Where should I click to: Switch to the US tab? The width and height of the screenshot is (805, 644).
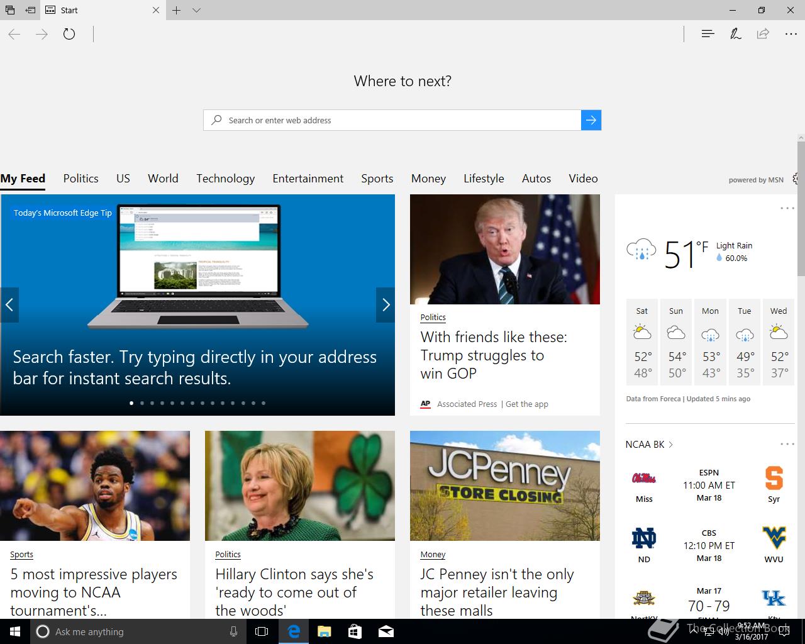(123, 179)
